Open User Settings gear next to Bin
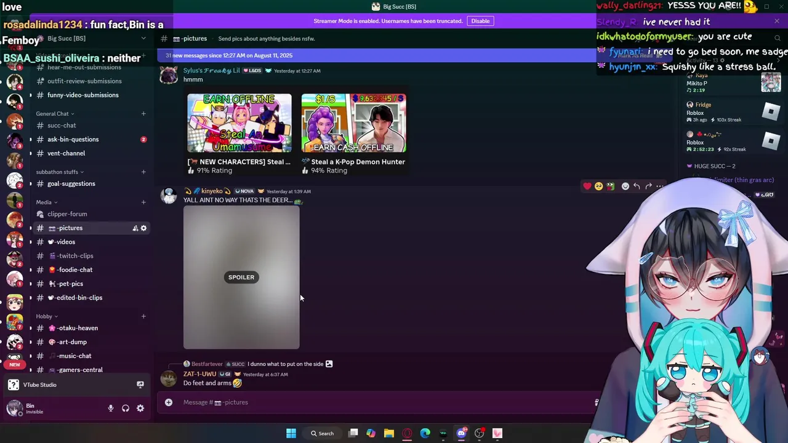 (140, 408)
